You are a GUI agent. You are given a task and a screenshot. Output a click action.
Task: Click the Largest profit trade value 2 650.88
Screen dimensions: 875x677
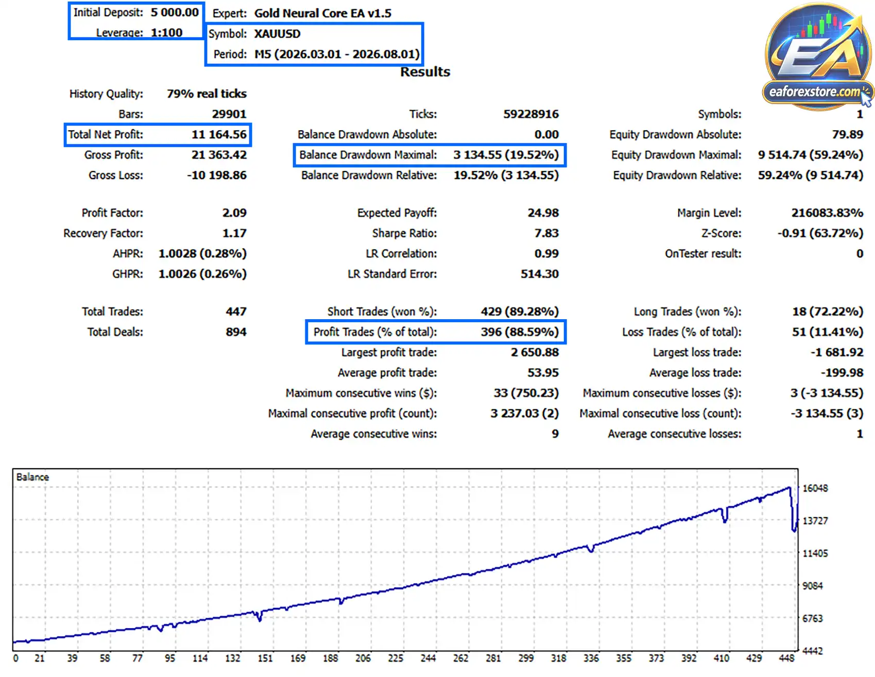pyautogui.click(x=535, y=352)
